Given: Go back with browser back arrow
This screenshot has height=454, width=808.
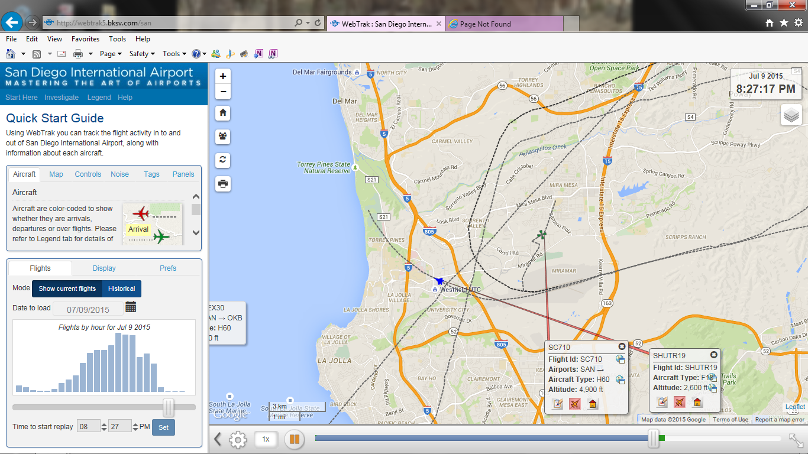Looking at the screenshot, I should (12, 22).
